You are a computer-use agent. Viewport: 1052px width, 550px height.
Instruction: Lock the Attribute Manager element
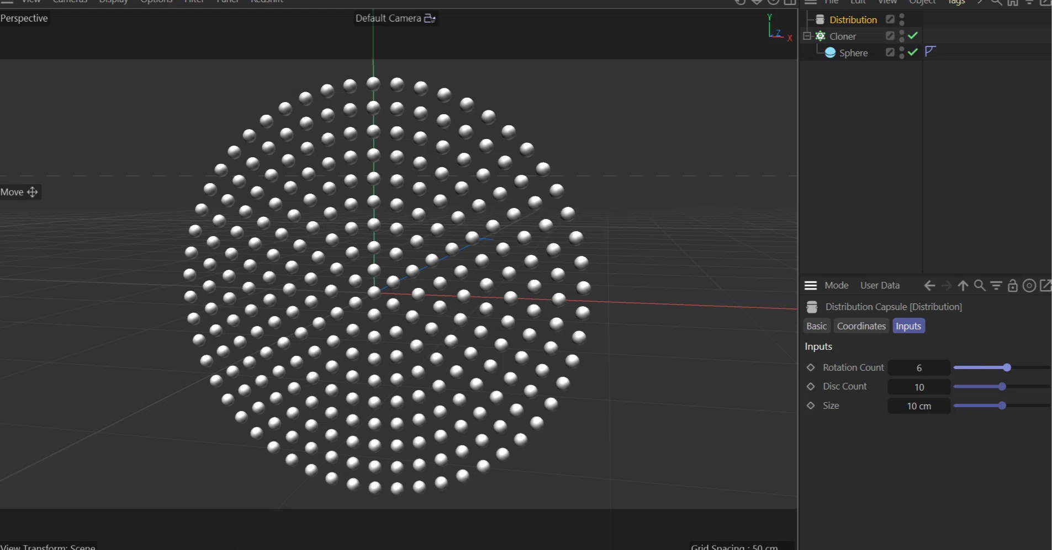(1013, 285)
